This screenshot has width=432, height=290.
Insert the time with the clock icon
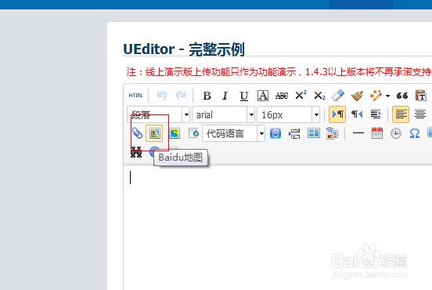point(396,133)
